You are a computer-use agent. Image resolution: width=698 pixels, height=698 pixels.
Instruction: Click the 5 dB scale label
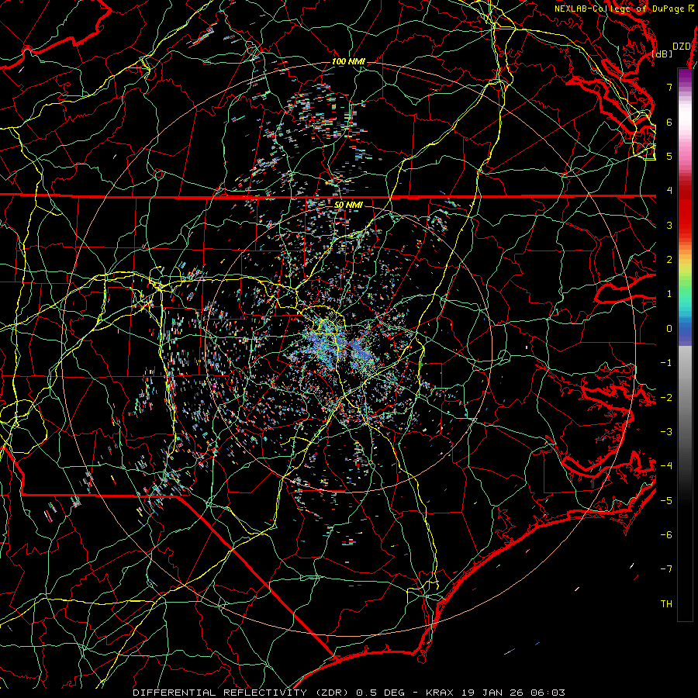click(x=669, y=156)
